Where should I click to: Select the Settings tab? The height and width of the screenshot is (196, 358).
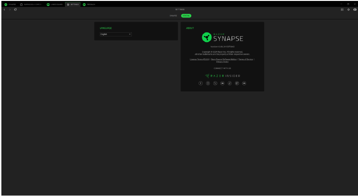(x=73, y=5)
